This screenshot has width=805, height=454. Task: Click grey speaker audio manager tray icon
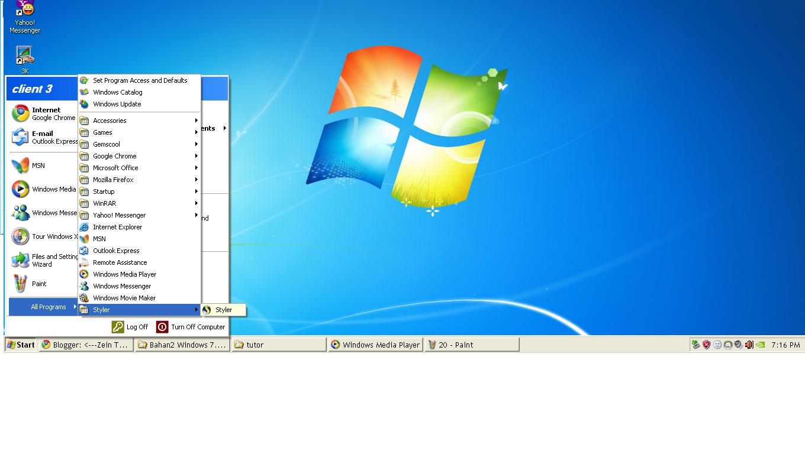click(x=738, y=345)
